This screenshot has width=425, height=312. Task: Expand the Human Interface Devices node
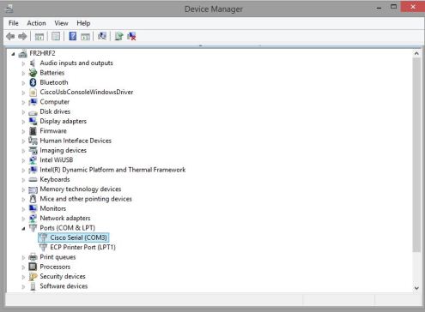click(x=23, y=141)
